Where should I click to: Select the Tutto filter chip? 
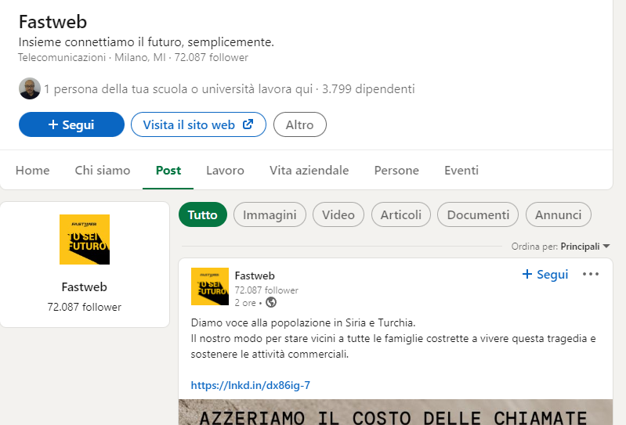[x=203, y=214]
